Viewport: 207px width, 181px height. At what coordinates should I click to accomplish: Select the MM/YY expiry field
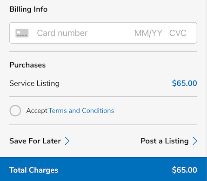[x=148, y=33]
